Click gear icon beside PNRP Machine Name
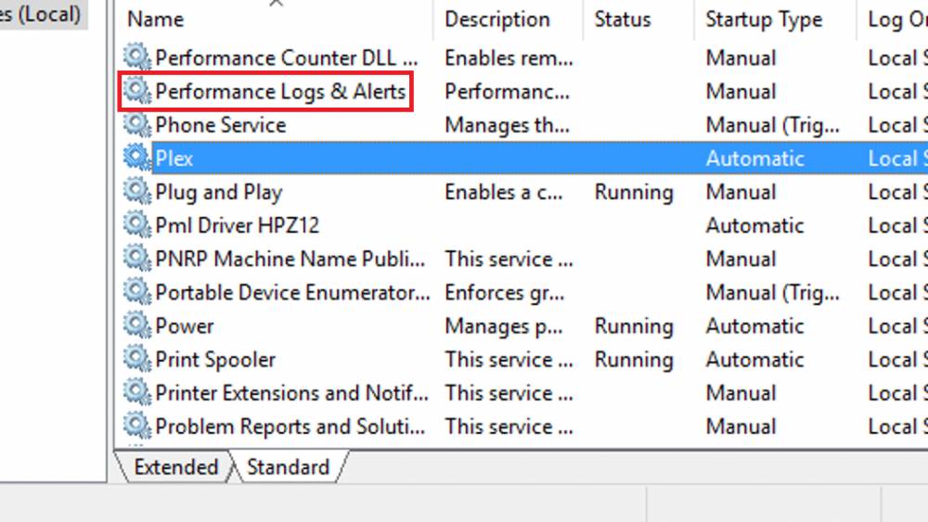 coord(137,258)
